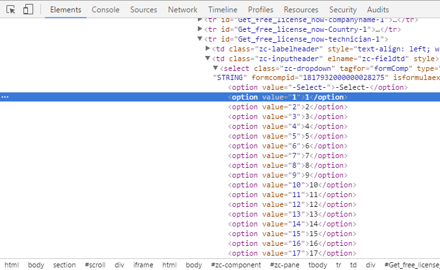Expand the td zc-labelheader node

tap(208, 49)
